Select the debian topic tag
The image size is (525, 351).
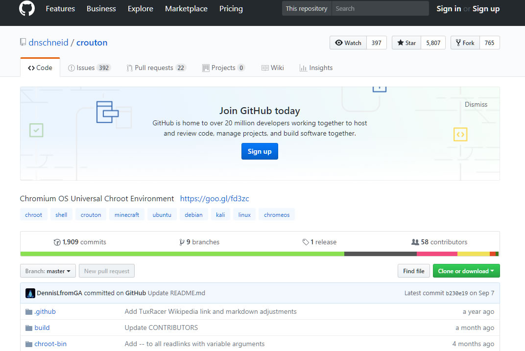click(x=193, y=215)
